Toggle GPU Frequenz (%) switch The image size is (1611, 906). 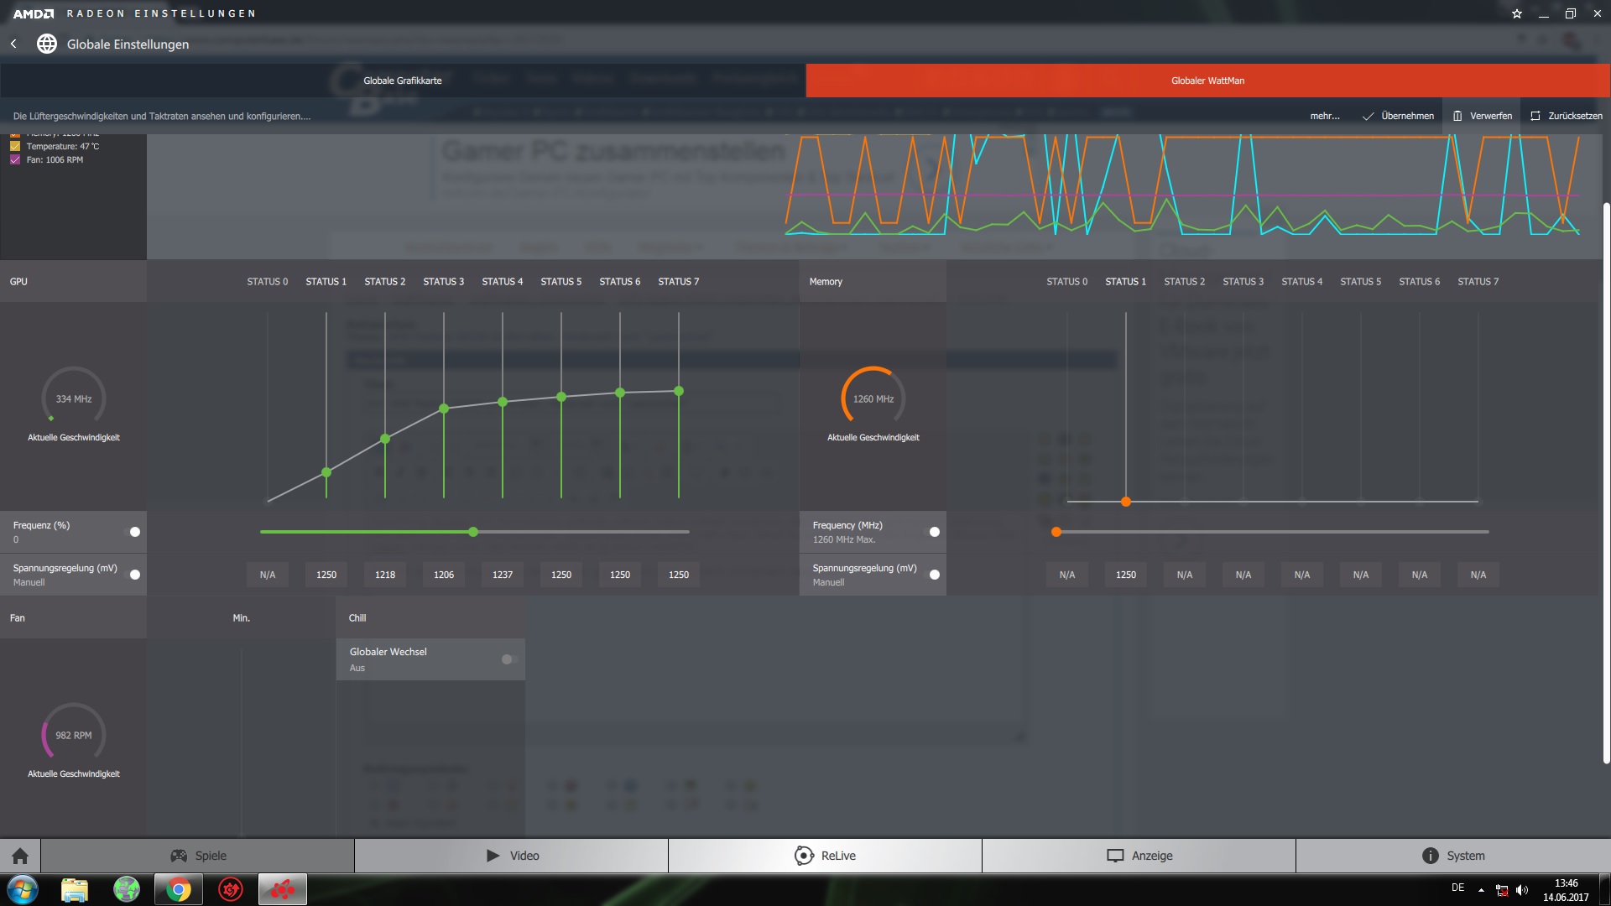pos(134,532)
